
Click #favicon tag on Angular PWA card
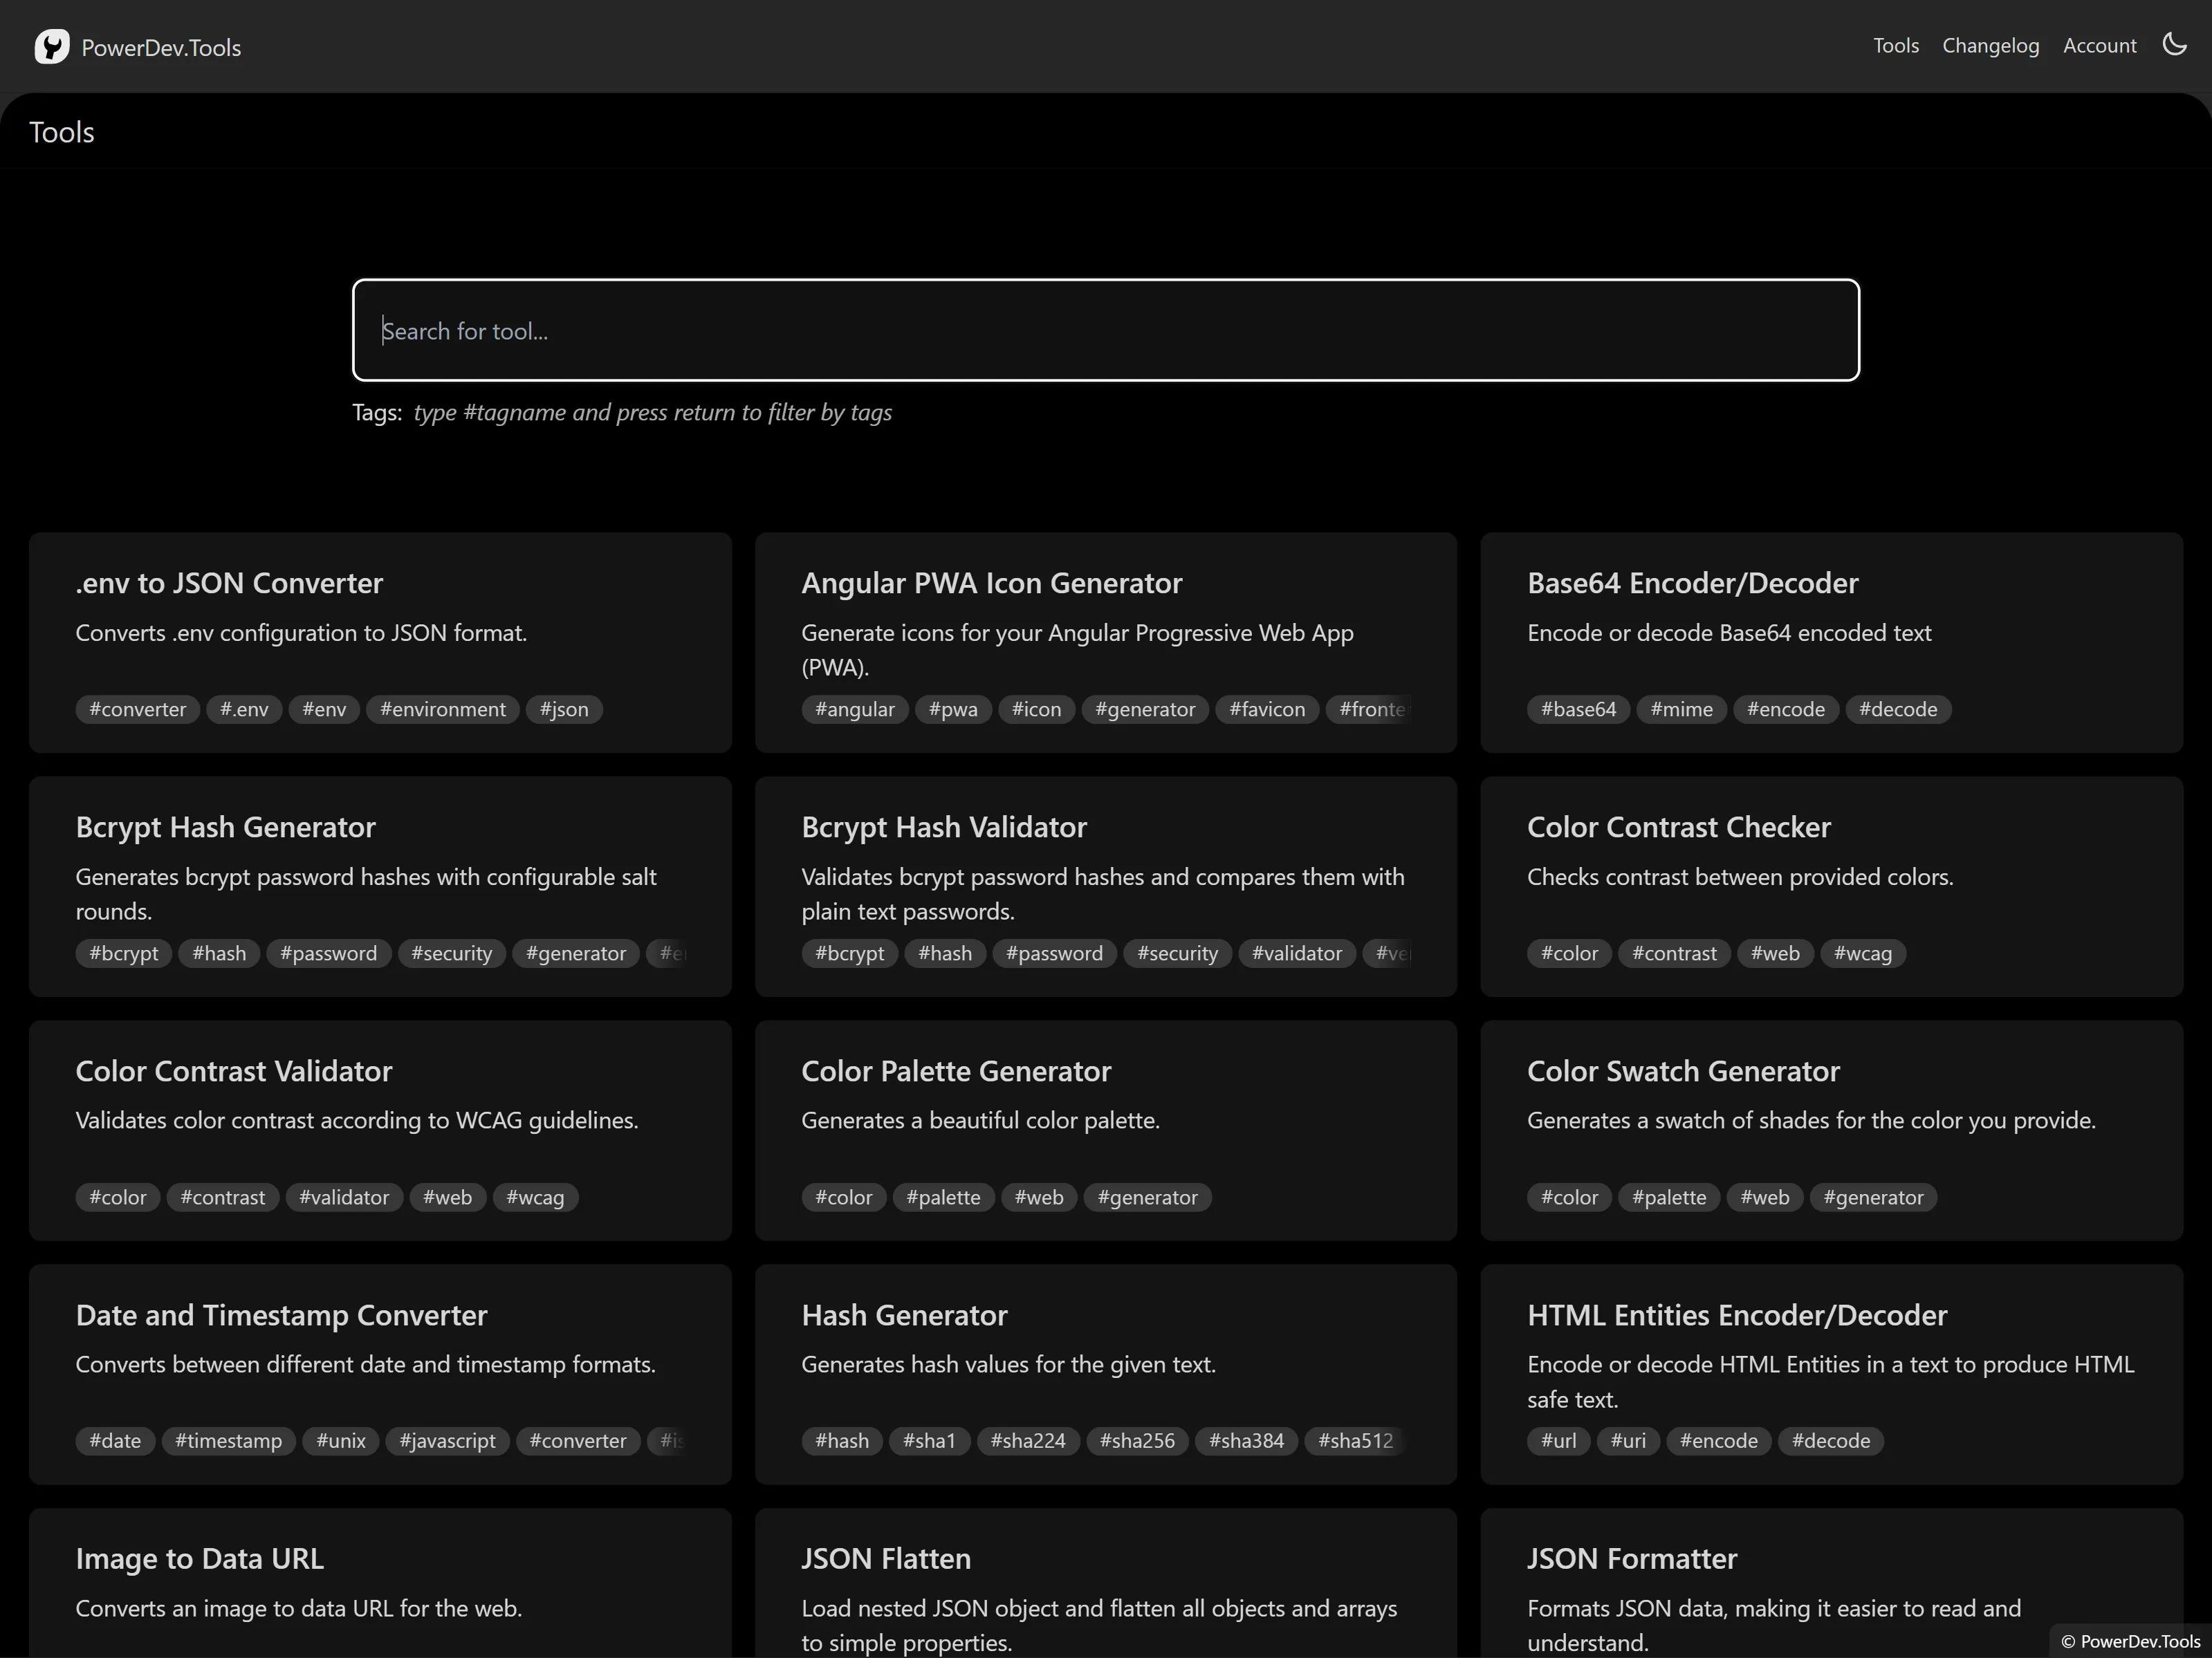1266,709
